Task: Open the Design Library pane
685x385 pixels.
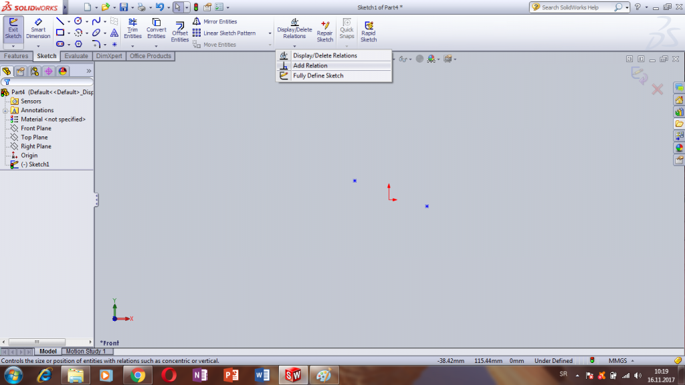Action: [679, 112]
